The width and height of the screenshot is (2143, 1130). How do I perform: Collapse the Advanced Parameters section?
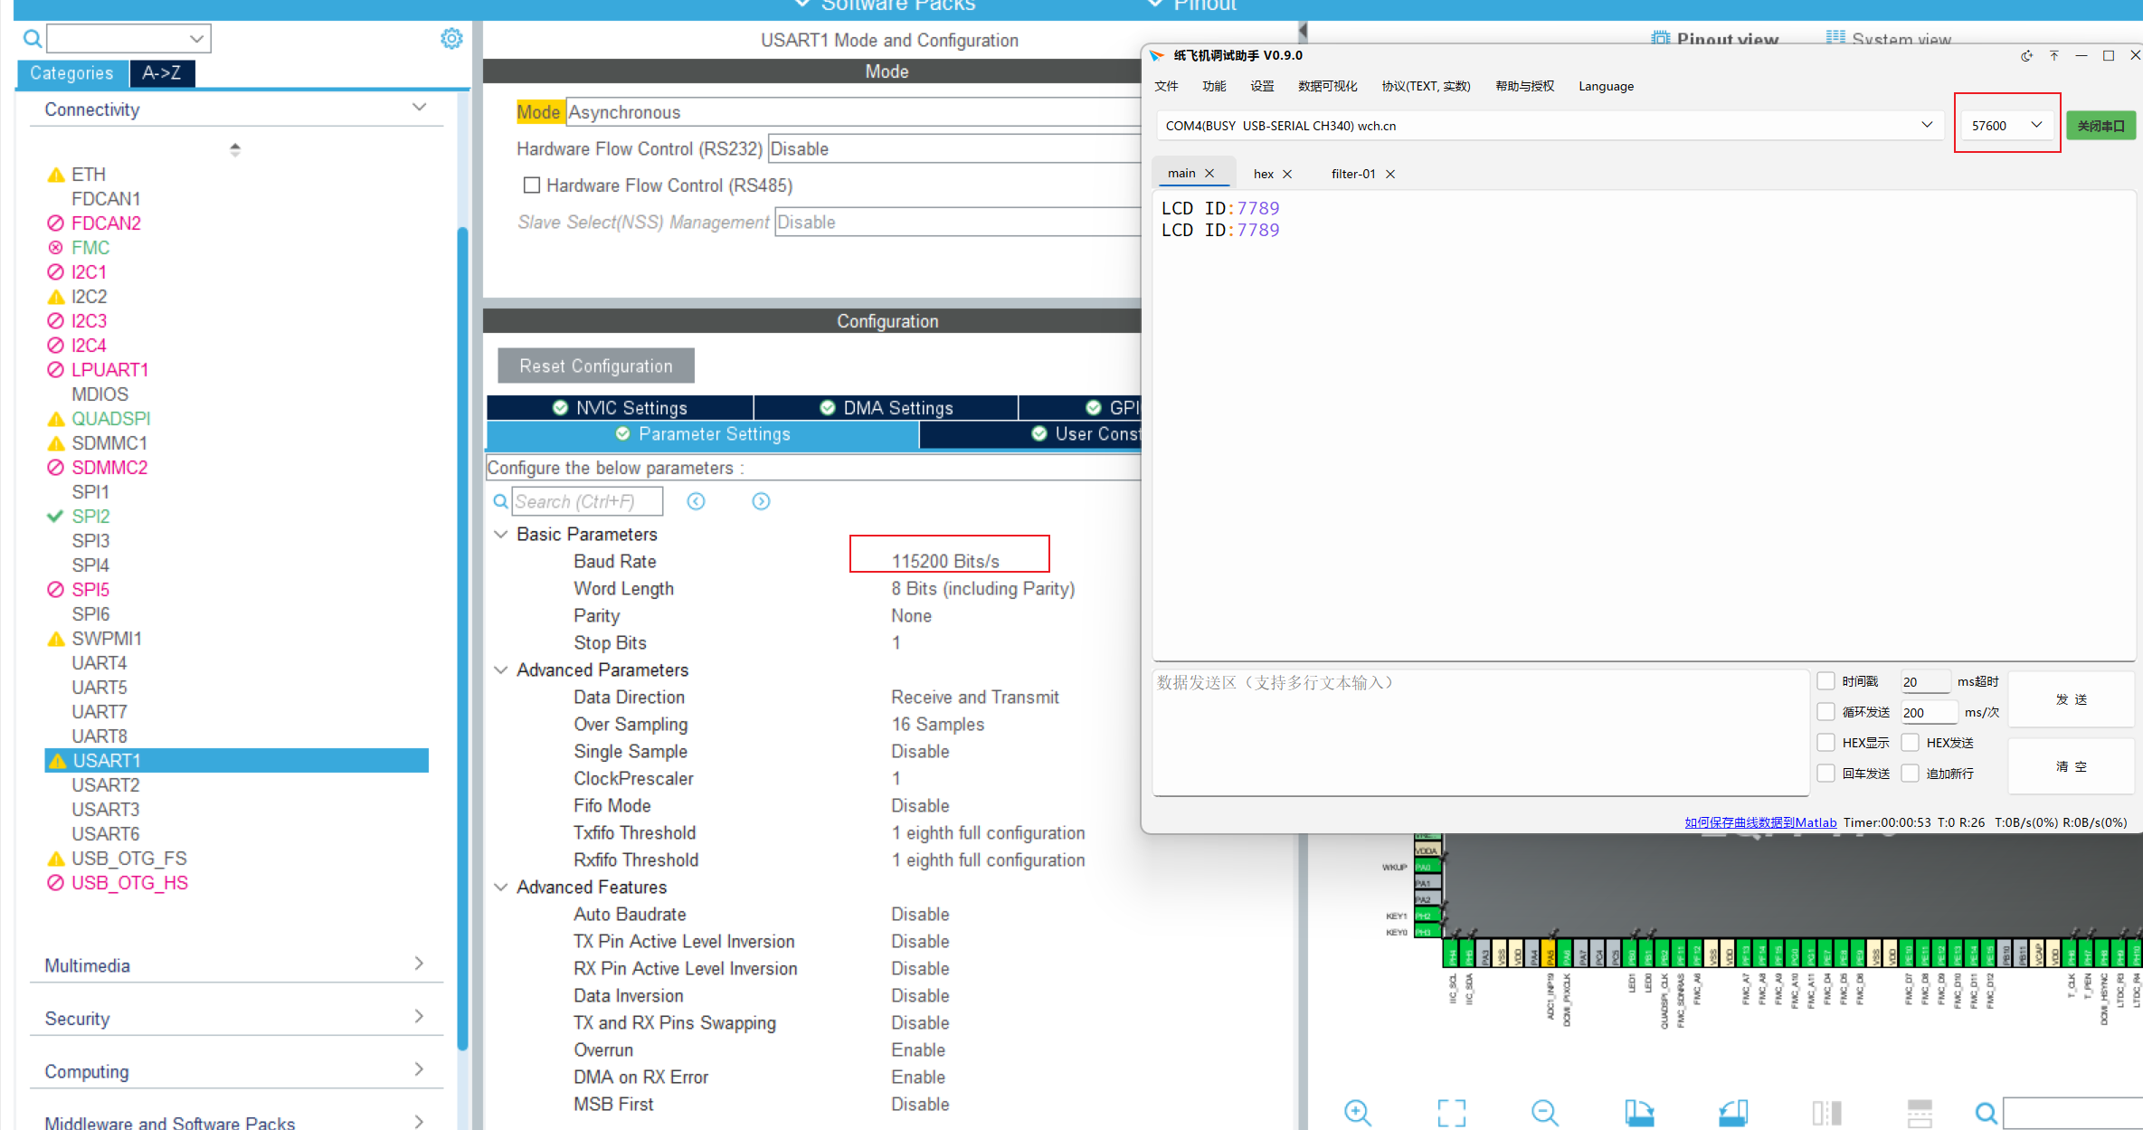502,669
